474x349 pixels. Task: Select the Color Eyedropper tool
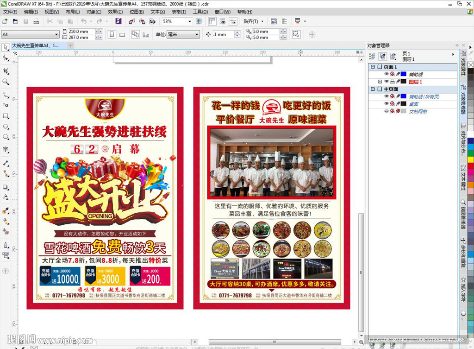(6, 211)
